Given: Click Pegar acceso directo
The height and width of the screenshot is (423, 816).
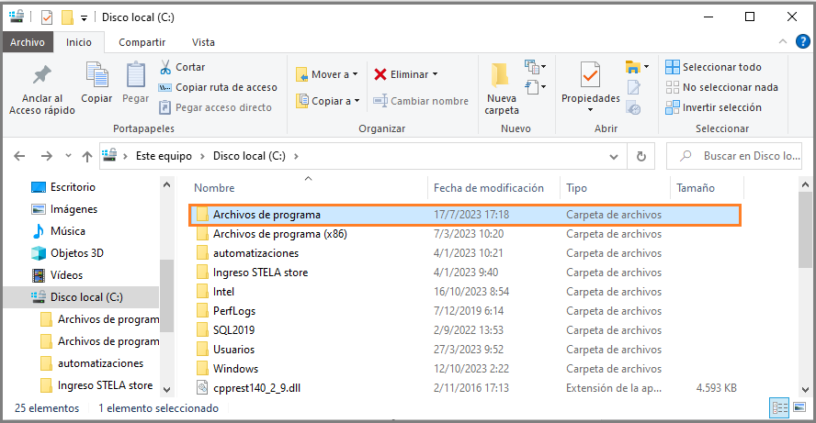Looking at the screenshot, I should [x=215, y=107].
